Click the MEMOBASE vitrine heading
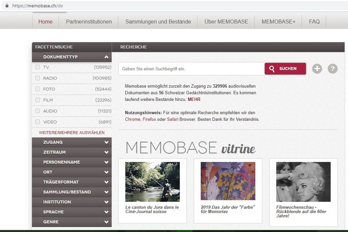Image resolution: width=348 pixels, height=232 pixels. 190,148
